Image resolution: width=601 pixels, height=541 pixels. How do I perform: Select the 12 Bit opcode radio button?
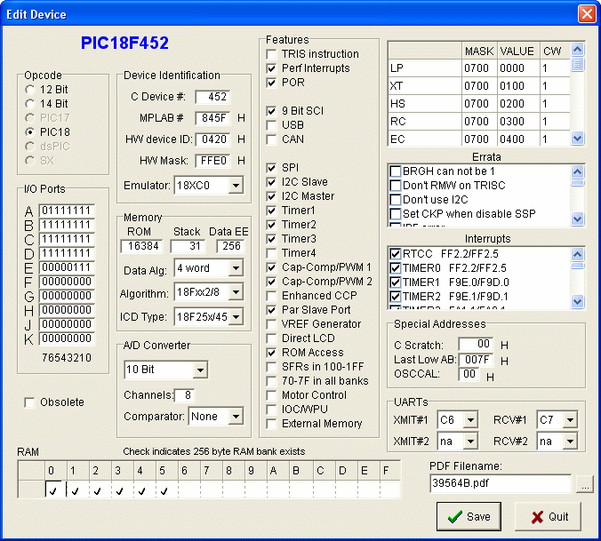(x=31, y=90)
